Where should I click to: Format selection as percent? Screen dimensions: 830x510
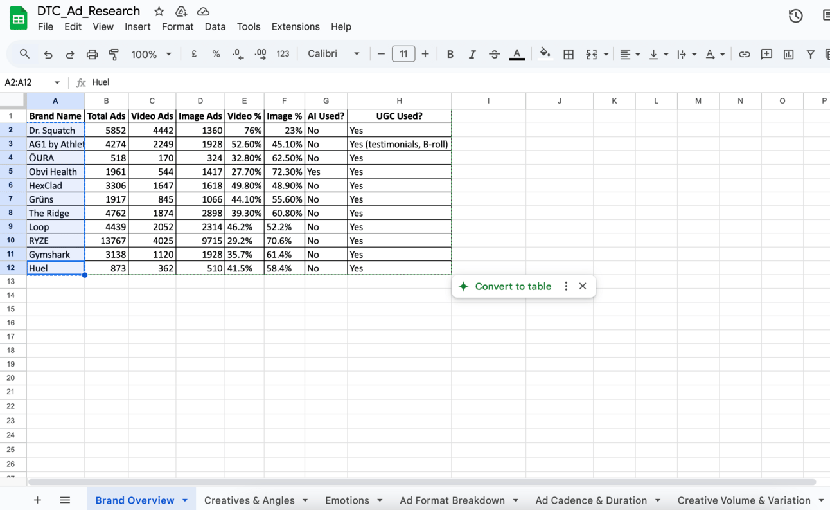click(216, 54)
